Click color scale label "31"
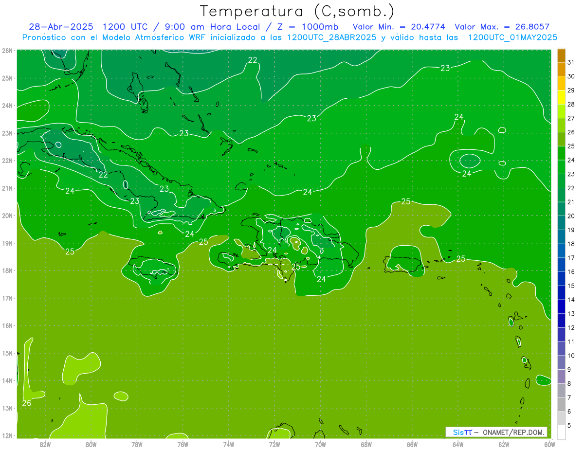Viewport: 584px width, 451px height. [x=571, y=62]
